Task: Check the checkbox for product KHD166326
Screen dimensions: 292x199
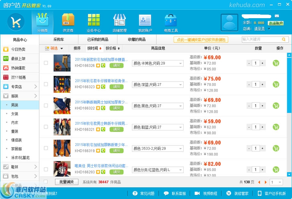Action: [x=46, y=63]
